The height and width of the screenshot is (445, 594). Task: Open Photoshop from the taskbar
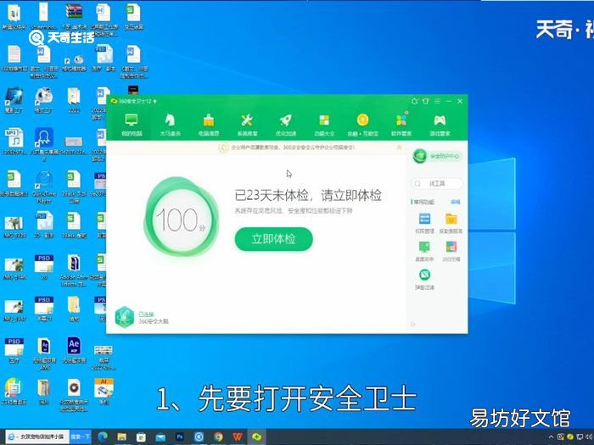point(180,437)
